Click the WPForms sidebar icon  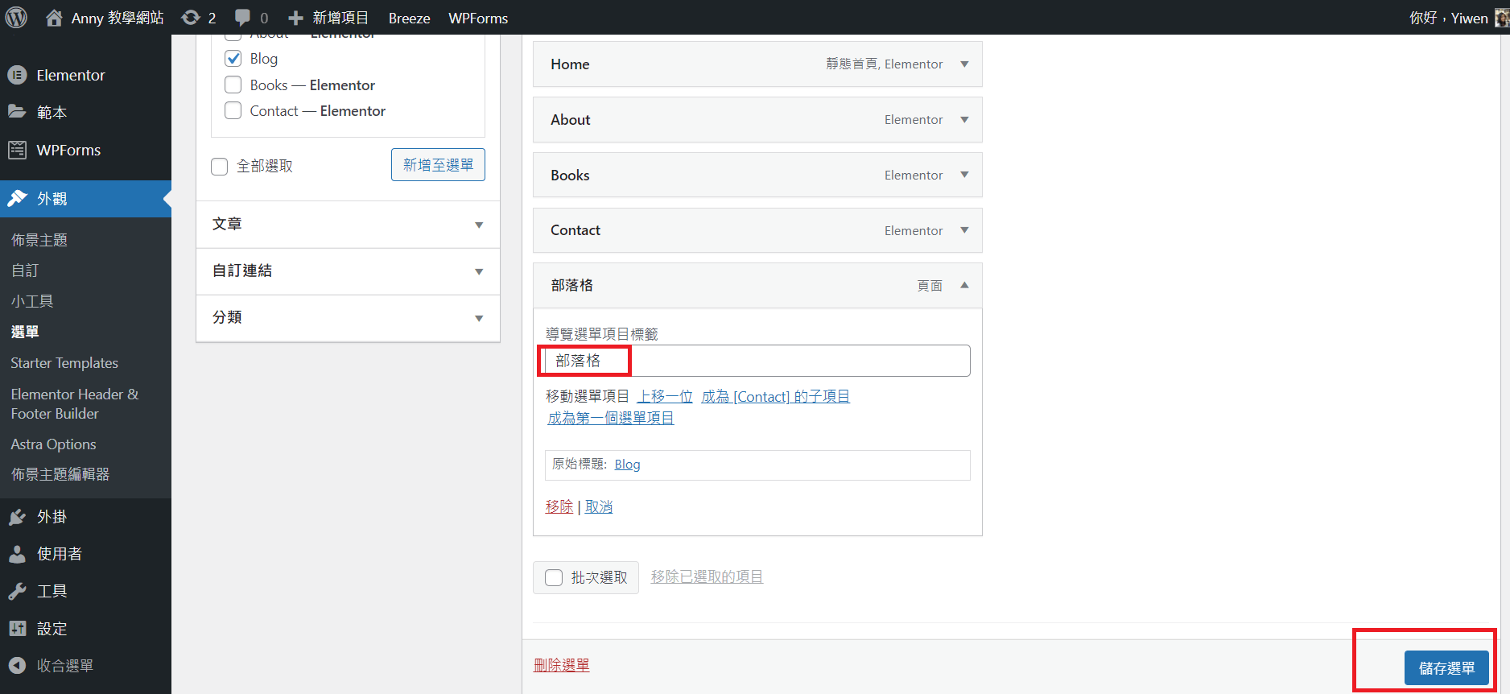click(17, 150)
